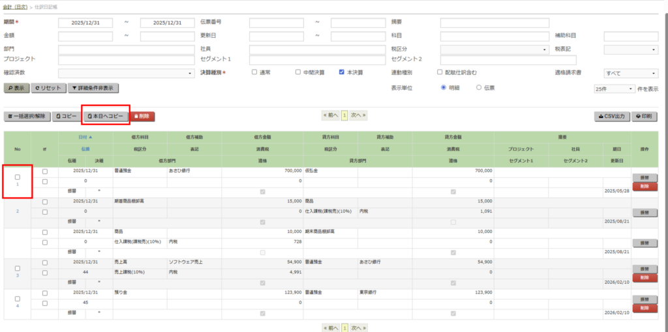Tick the 配賦仕訳含む checkbox
668x332 pixels.
coord(440,72)
